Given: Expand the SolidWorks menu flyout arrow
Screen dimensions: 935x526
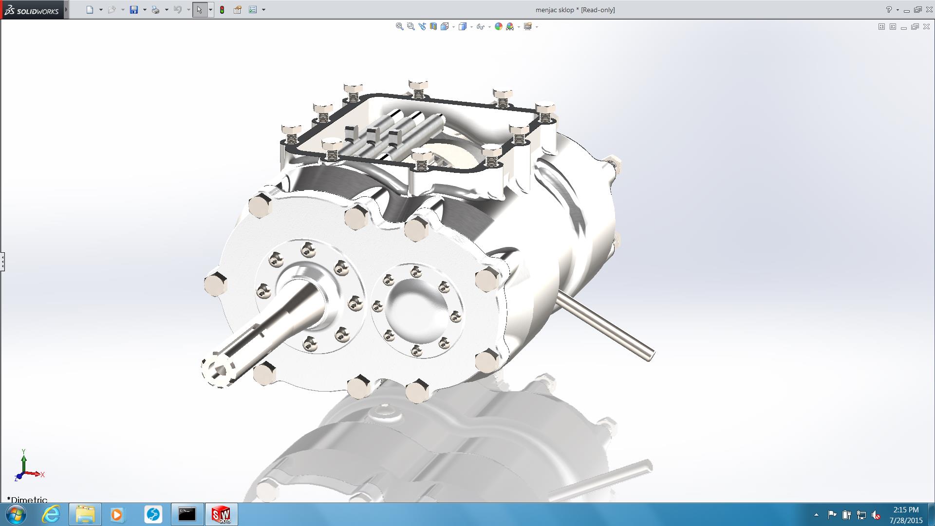Looking at the screenshot, I should pos(66,9).
